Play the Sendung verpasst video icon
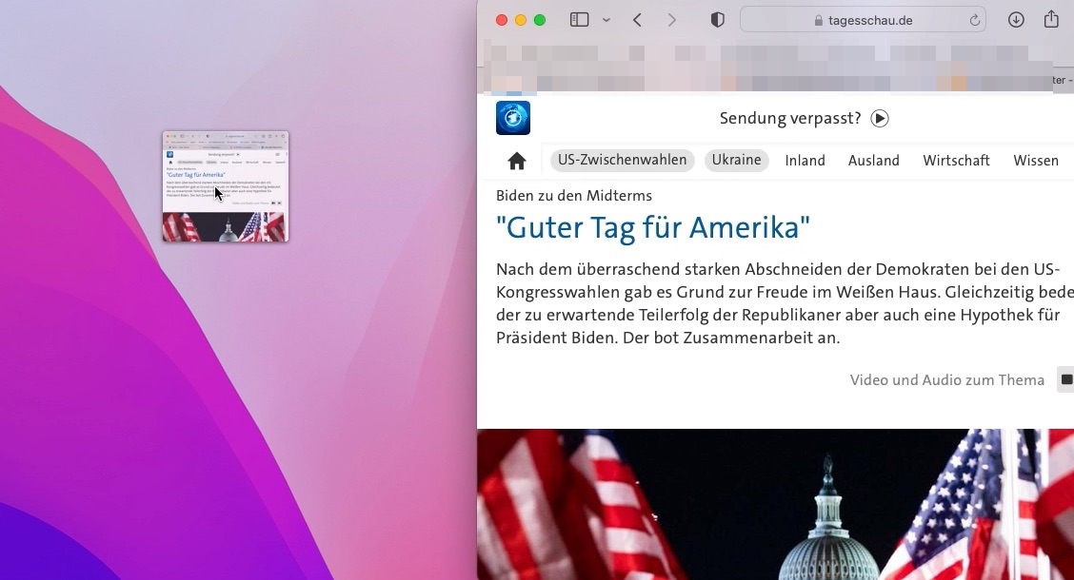This screenshot has height=580, width=1074. 880,118
